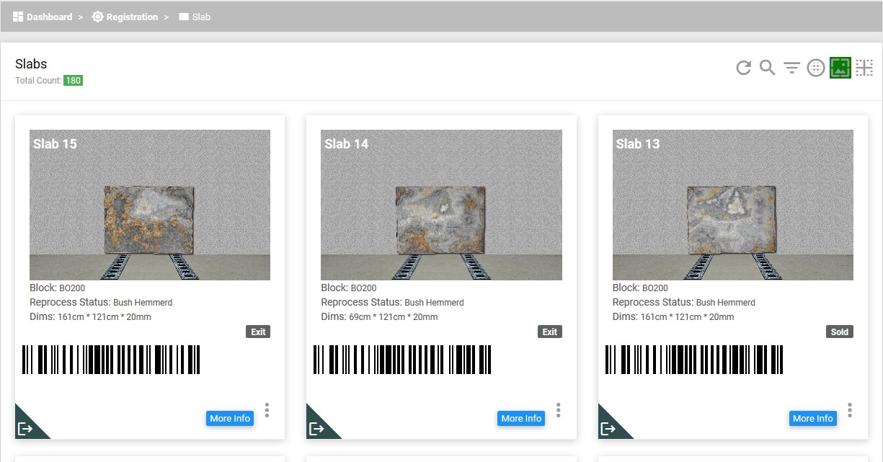Click the Sold status badge on Slab 13
The image size is (883, 462).
840,332
